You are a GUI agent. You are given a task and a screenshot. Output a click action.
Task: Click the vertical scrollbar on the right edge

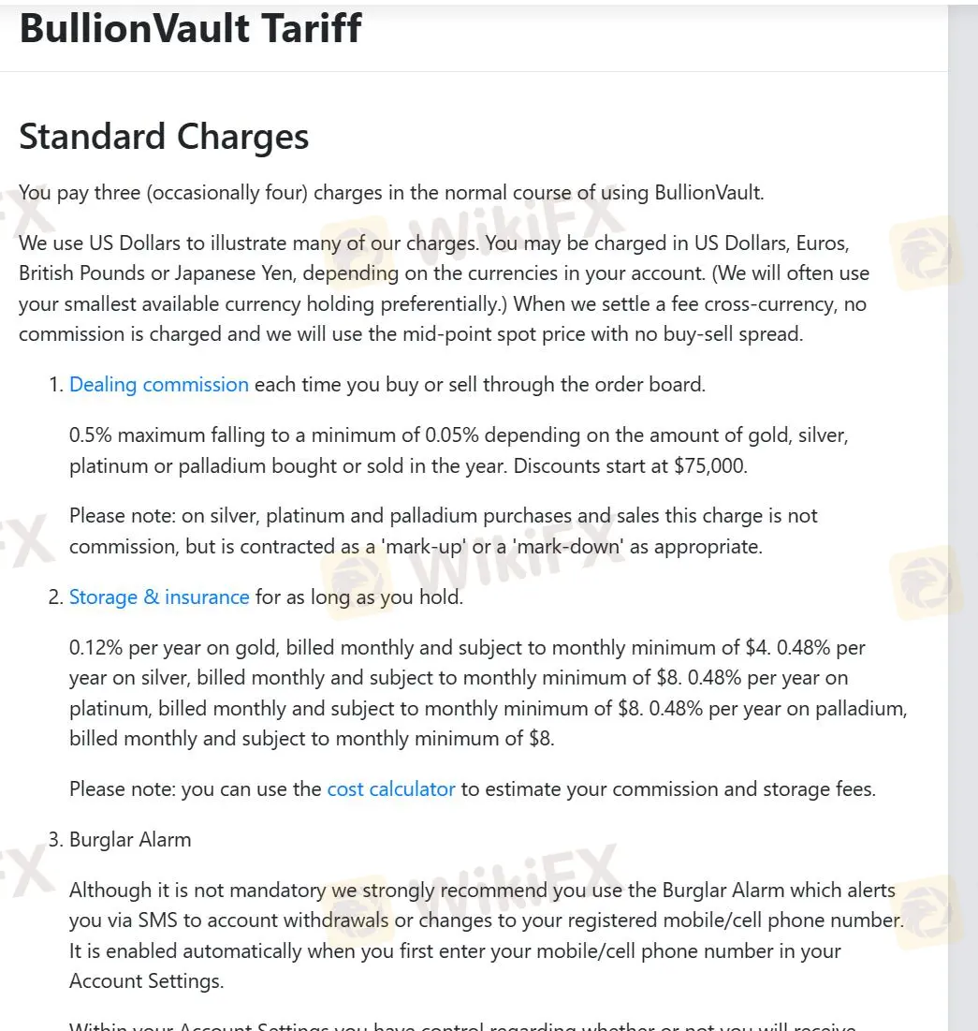[x=962, y=515]
